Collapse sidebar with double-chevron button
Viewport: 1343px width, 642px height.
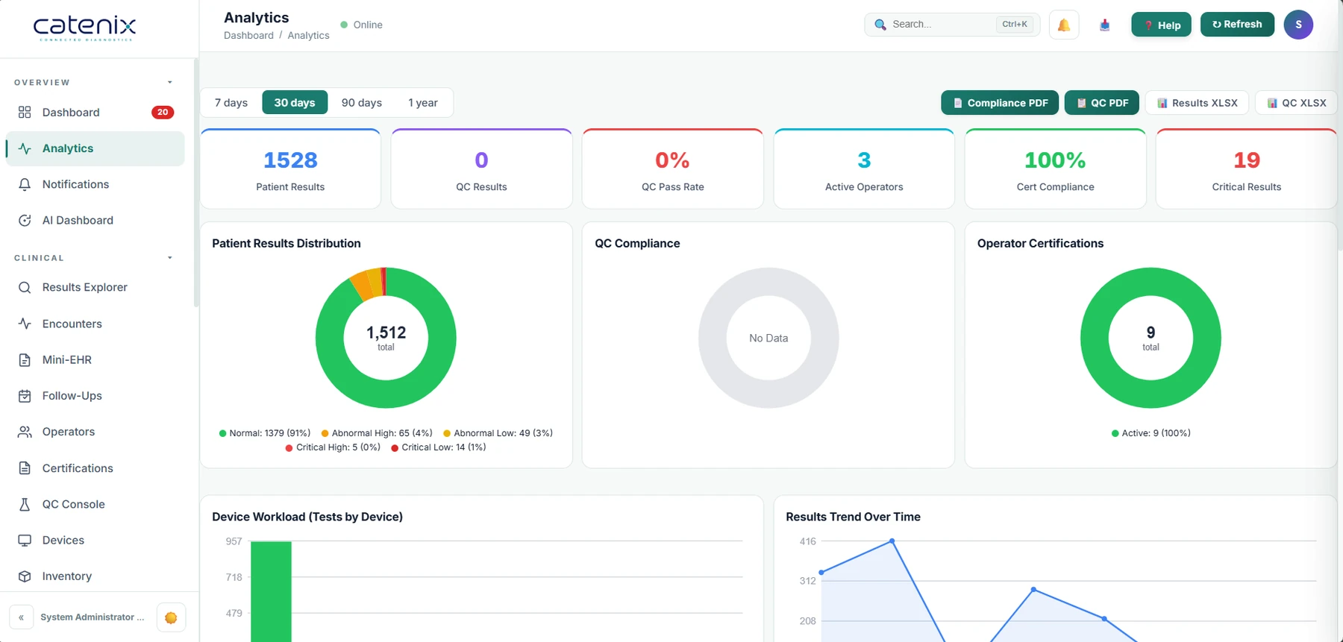22,617
